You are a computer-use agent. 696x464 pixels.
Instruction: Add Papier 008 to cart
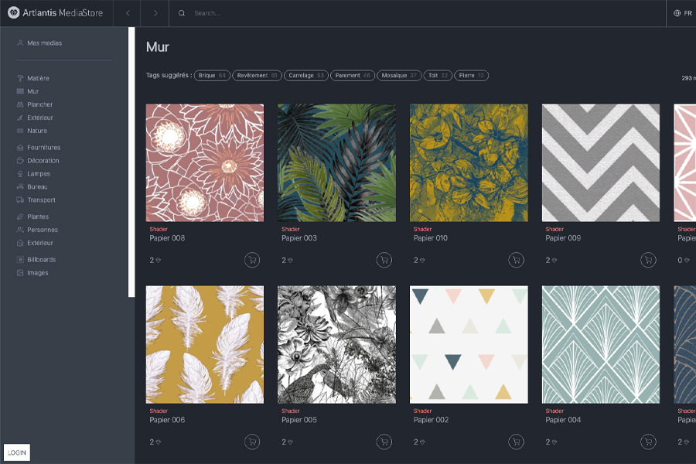pyautogui.click(x=251, y=260)
